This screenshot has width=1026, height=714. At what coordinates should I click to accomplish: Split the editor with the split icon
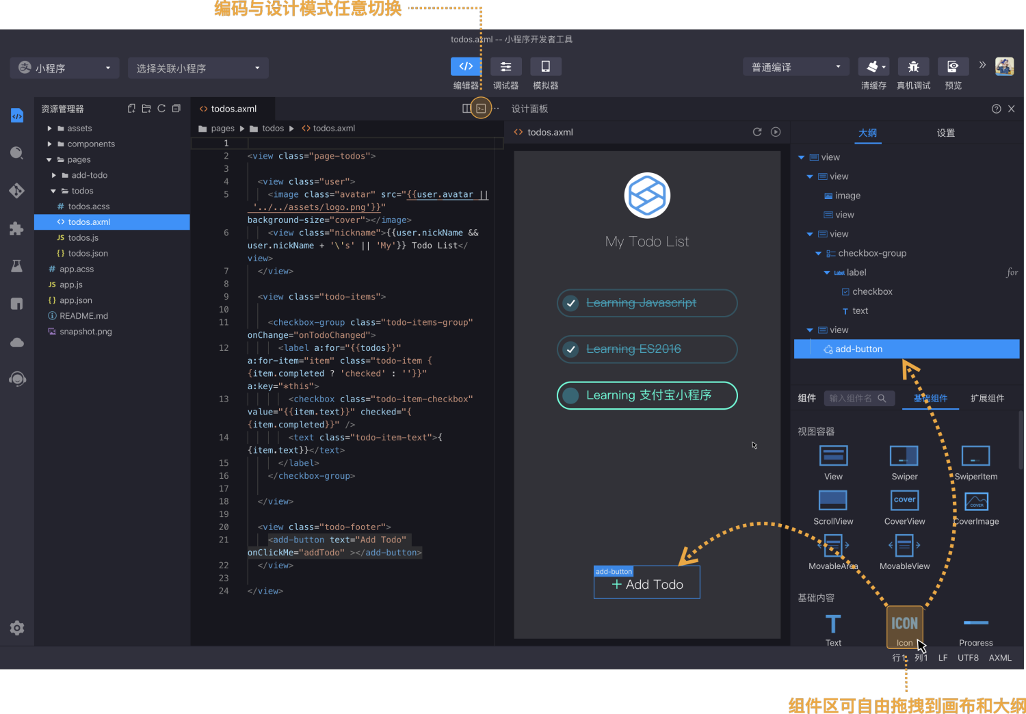tap(466, 108)
